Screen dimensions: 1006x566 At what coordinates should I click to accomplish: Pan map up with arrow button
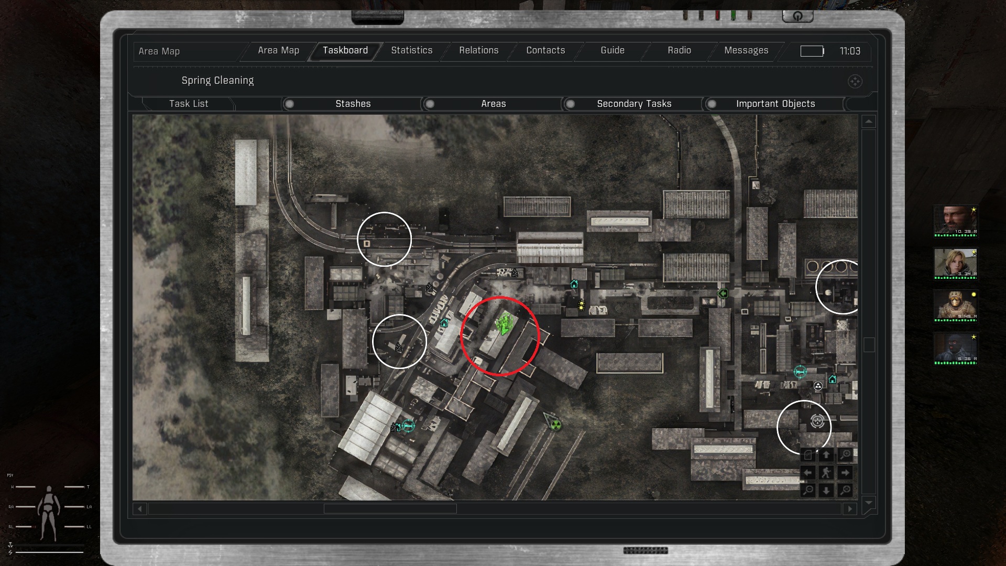click(826, 455)
